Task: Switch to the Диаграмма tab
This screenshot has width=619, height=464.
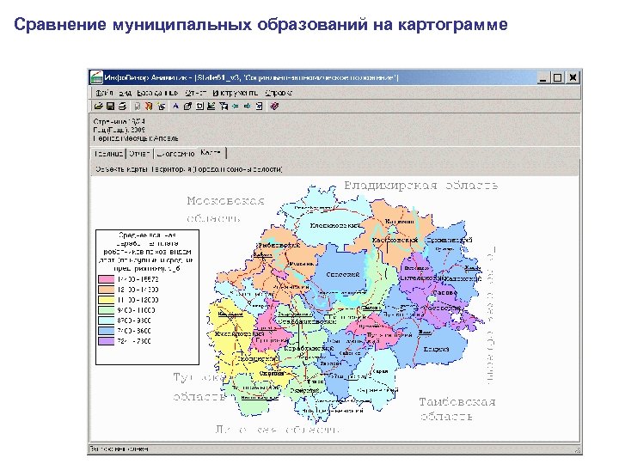Action: click(175, 154)
